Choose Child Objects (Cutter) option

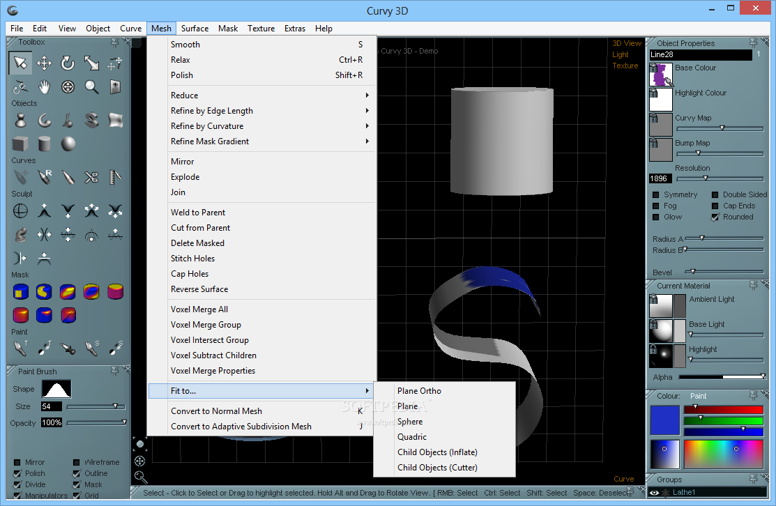[x=444, y=468]
